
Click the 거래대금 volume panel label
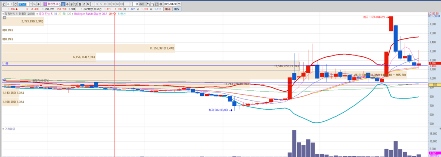[x=10, y=129]
